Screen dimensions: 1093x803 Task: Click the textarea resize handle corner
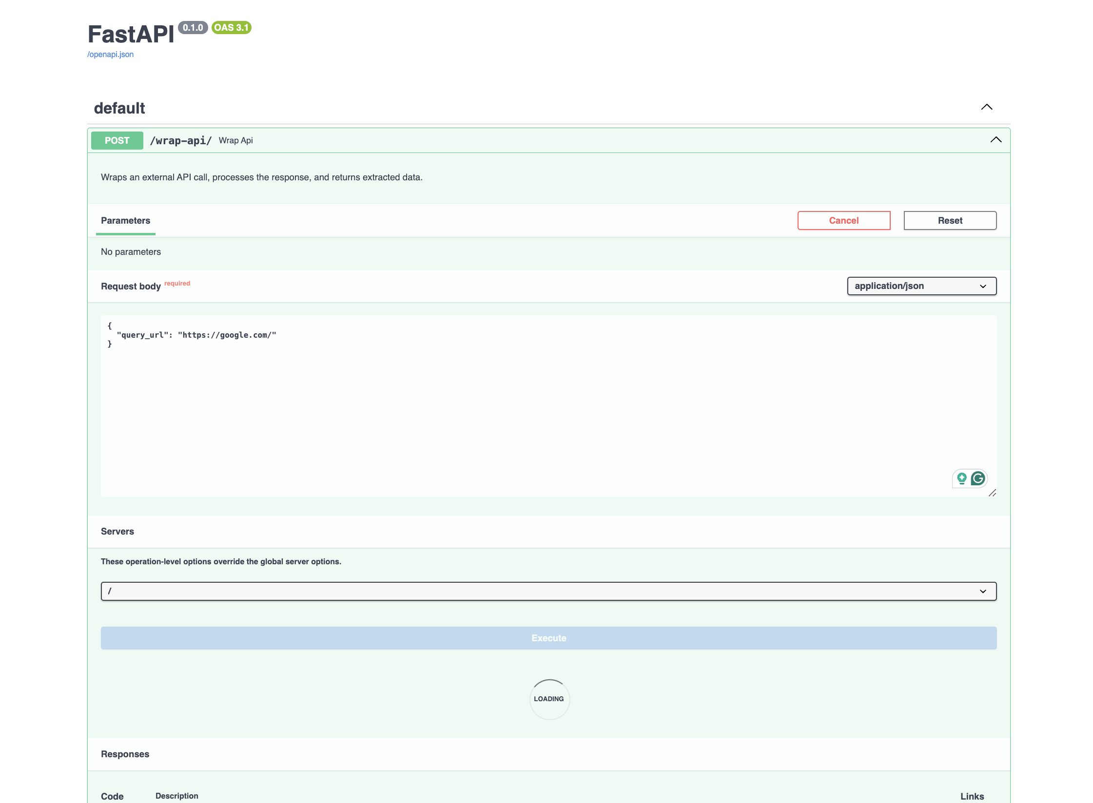992,493
